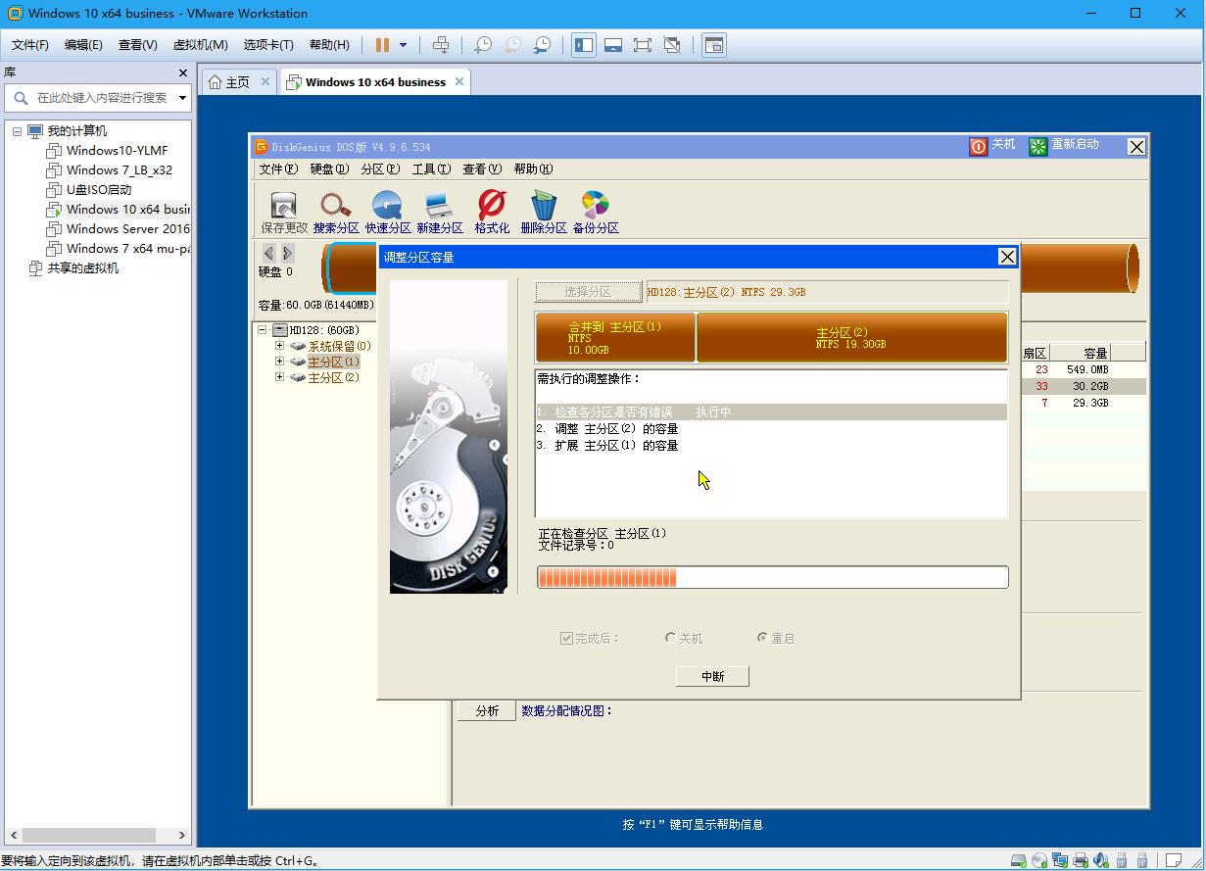
Task: Open the 快速分区 (quick partition) tool
Action: pos(388,210)
